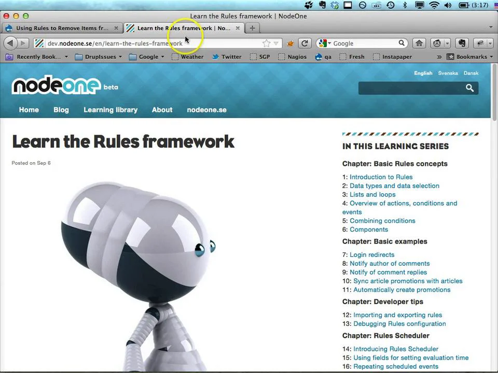Image resolution: width=498 pixels, height=373 pixels.
Task: Open Introducing Rules Scheduler link
Action: click(x=396, y=349)
